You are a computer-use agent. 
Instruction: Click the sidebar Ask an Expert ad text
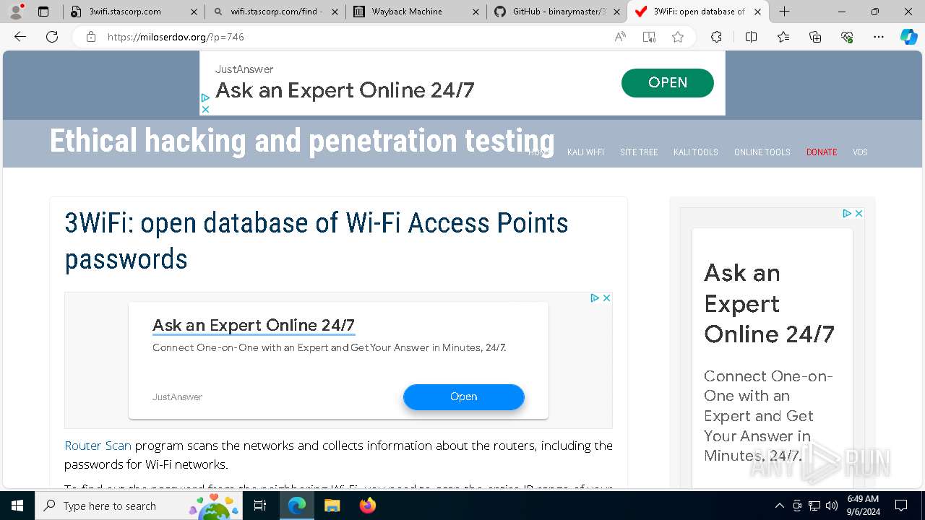pos(769,303)
